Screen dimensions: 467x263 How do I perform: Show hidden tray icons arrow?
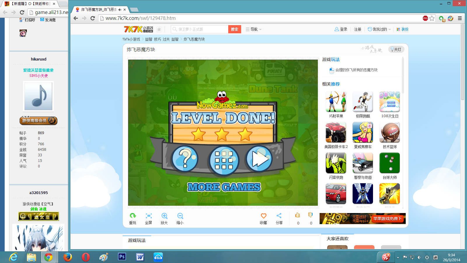398,257
